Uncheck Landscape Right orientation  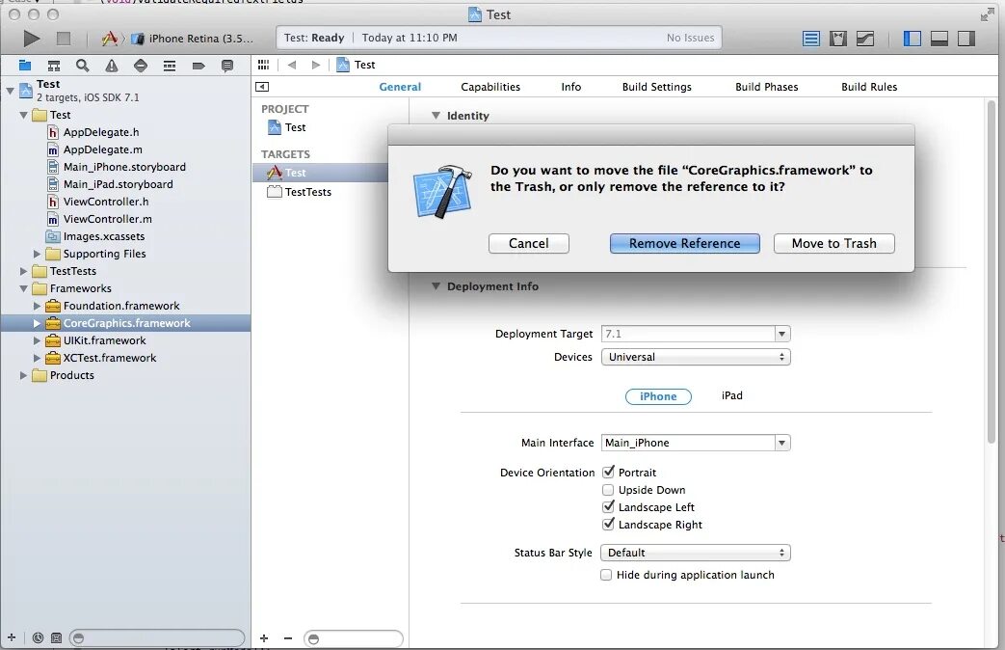[x=608, y=525]
